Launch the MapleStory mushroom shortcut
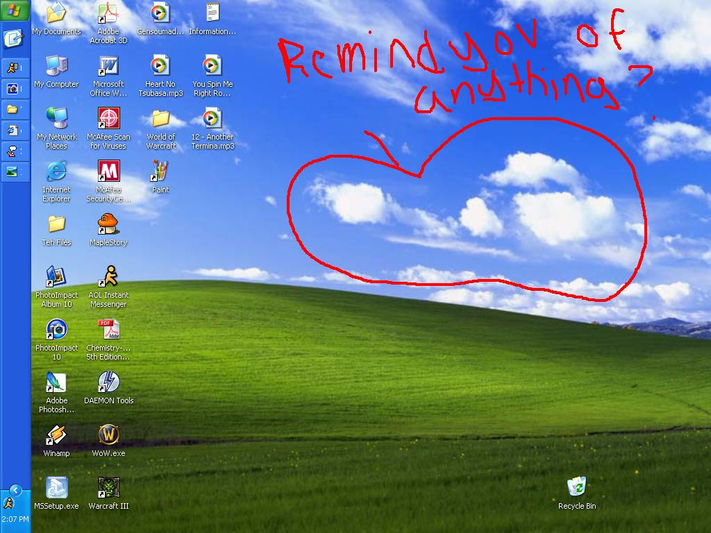711x533 pixels. 108,224
